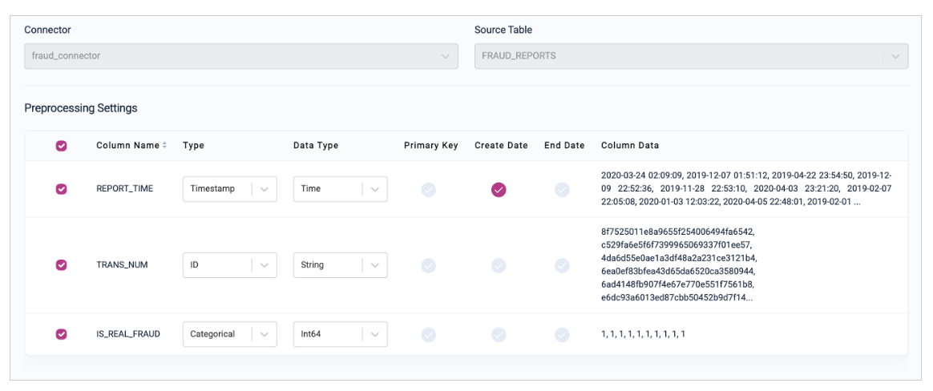Screen dimensions: 933x391
Task: Set REPORT_TIME as End Date
Action: coord(562,189)
